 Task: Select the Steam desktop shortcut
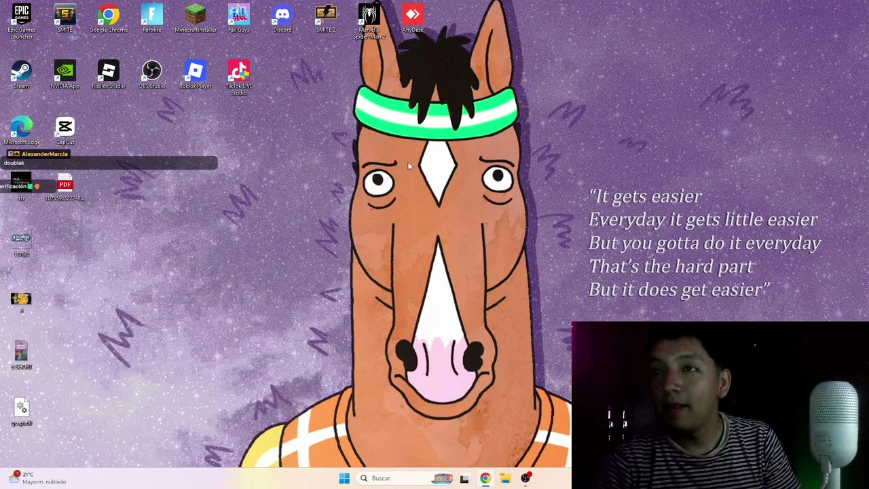click(x=22, y=75)
